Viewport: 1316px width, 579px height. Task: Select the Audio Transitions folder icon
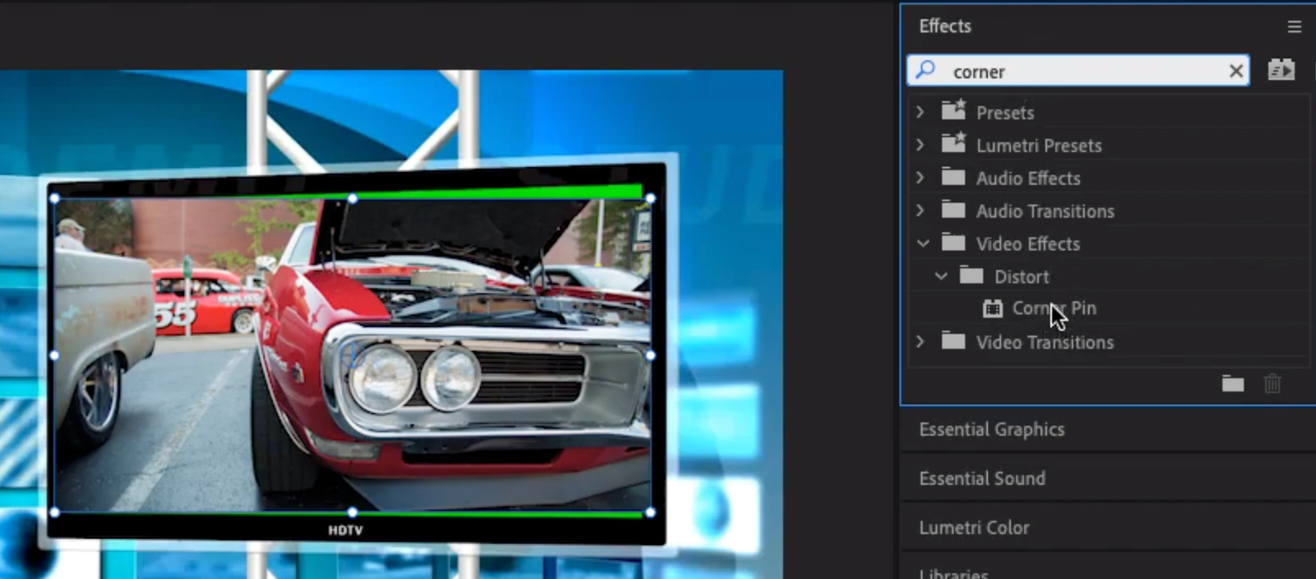pos(953,209)
